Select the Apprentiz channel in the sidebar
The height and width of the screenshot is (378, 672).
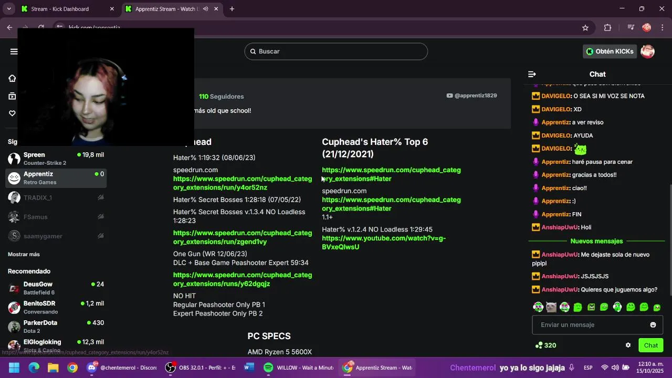pyautogui.click(x=56, y=178)
